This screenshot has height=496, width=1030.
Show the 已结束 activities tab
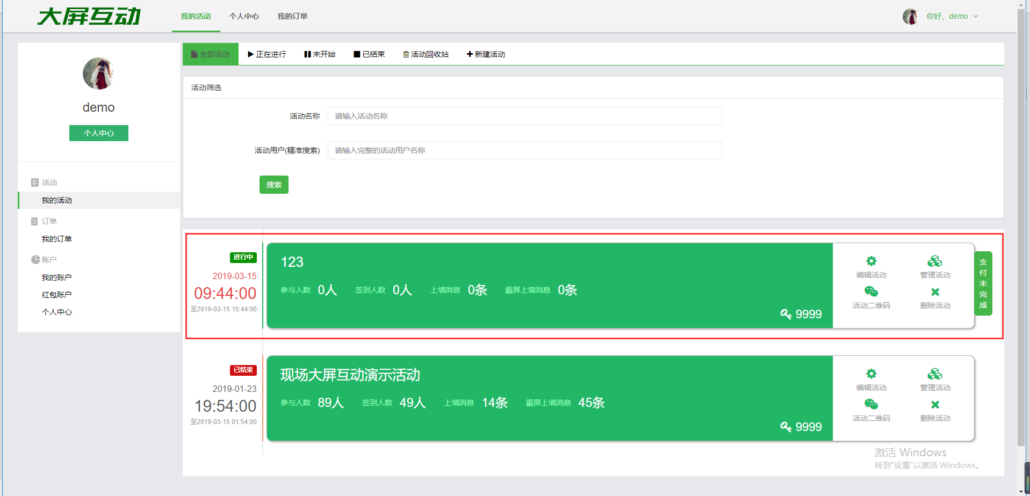[x=369, y=54]
